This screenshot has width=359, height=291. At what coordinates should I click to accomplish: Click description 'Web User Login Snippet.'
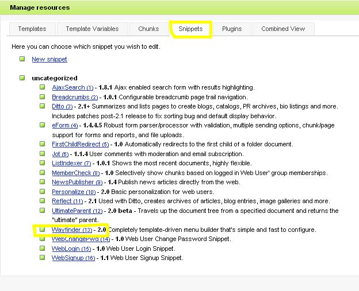141,249
